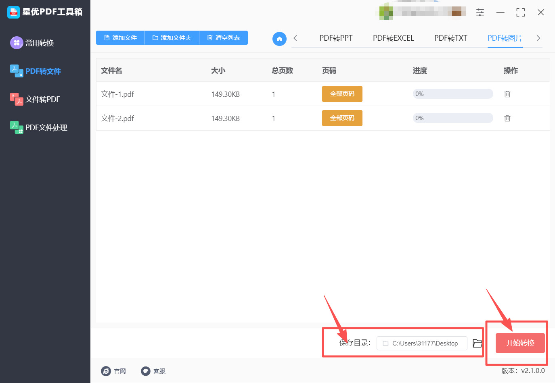Select the PDF转图片 tab
This screenshot has width=555, height=383.
coord(505,38)
